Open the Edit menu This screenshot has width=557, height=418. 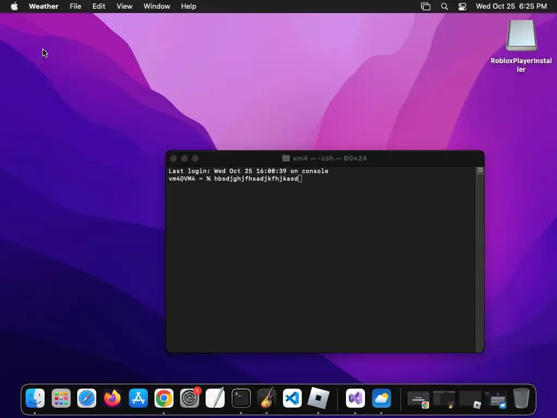(99, 6)
